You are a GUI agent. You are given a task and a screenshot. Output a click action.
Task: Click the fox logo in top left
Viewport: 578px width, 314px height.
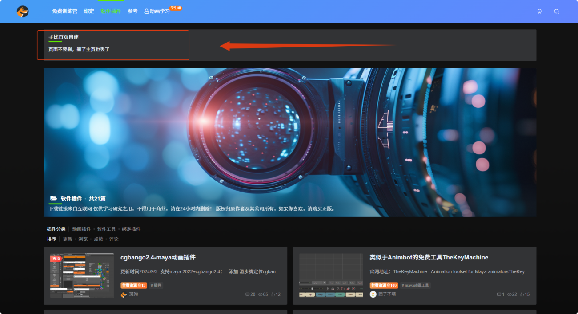click(22, 11)
